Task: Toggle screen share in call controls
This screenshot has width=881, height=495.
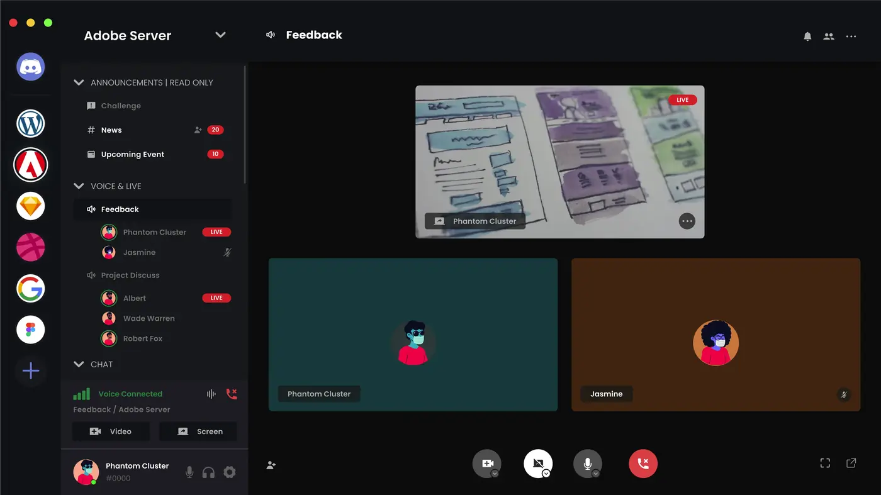Action: click(538, 464)
